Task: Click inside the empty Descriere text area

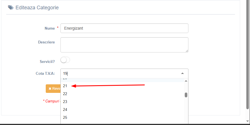Action: tap(124, 45)
